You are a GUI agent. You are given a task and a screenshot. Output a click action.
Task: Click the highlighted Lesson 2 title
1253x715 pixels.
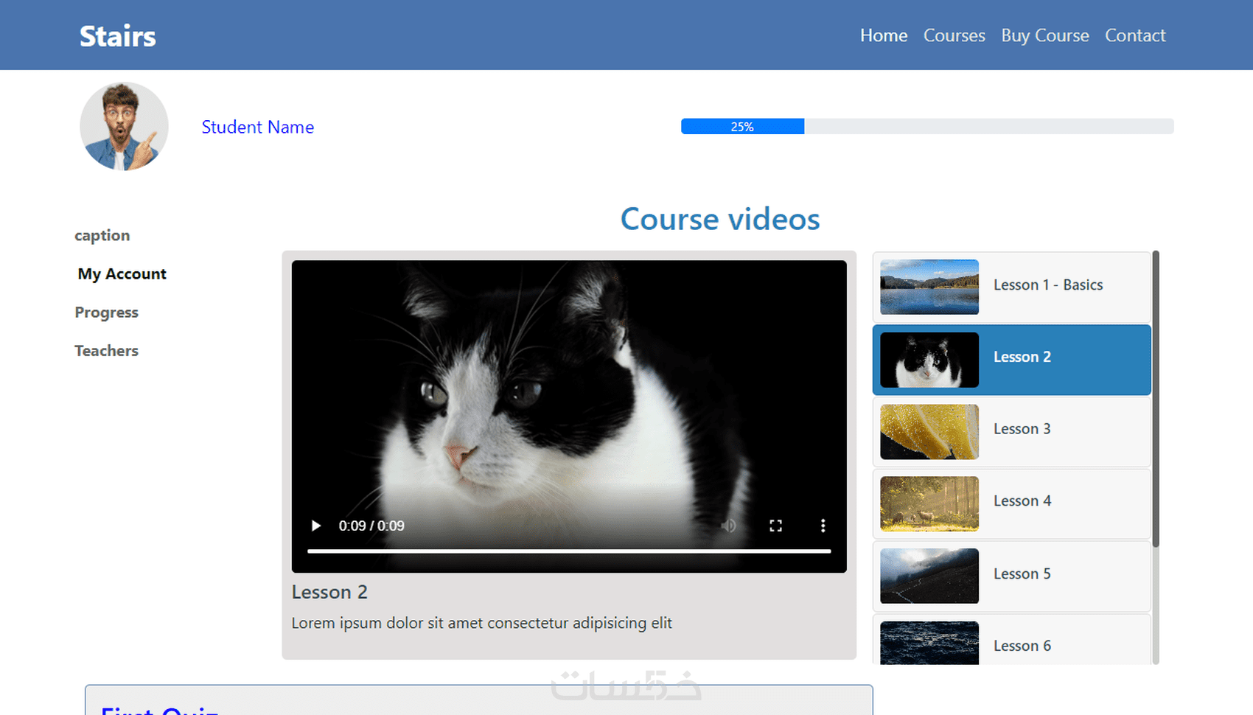coord(1022,357)
